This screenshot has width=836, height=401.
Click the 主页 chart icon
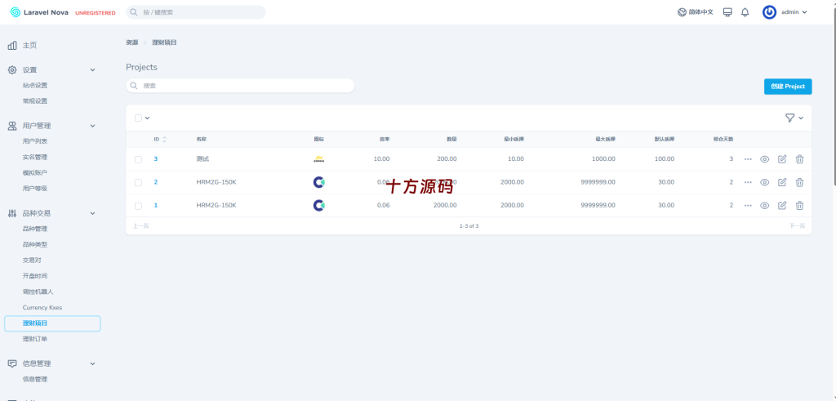[x=12, y=46]
